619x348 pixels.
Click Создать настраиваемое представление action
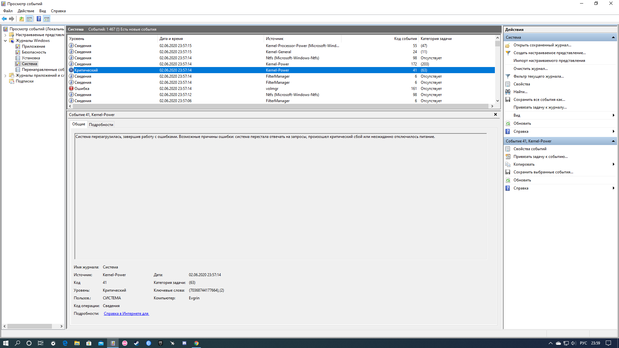click(x=549, y=53)
